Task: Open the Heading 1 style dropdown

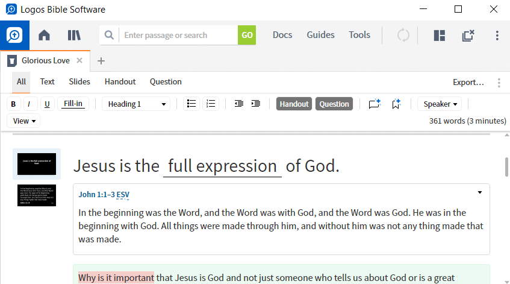Action: point(136,104)
